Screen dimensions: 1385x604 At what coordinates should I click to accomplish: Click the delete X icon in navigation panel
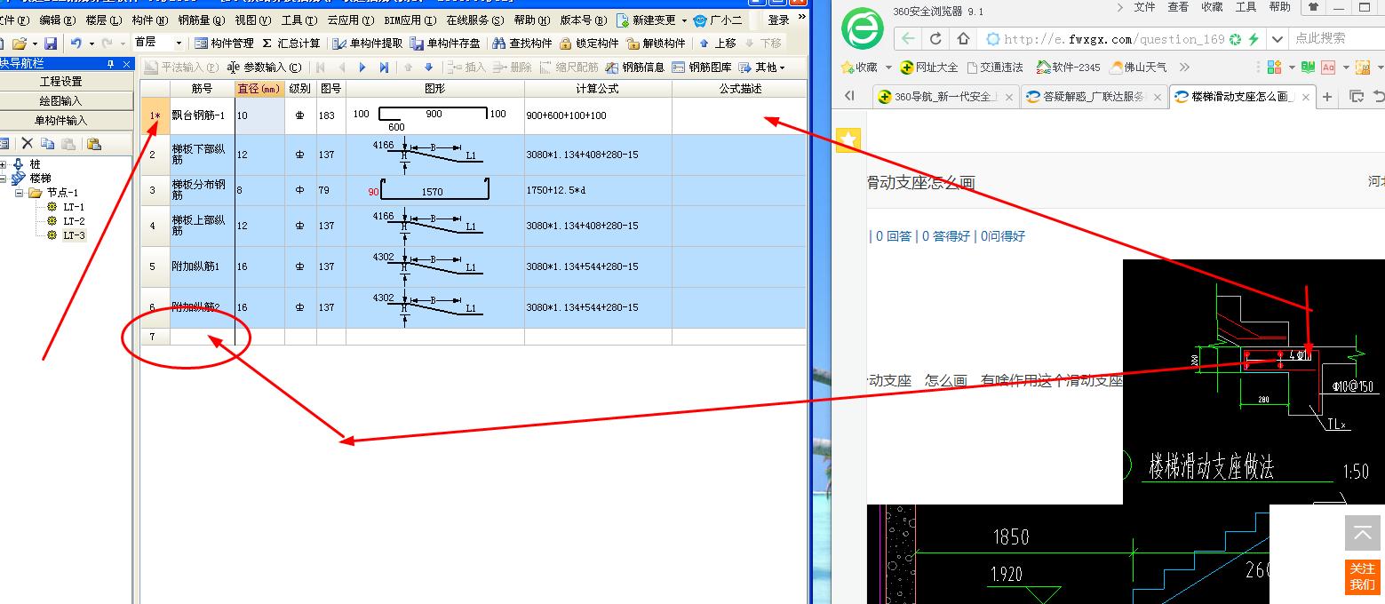point(28,143)
